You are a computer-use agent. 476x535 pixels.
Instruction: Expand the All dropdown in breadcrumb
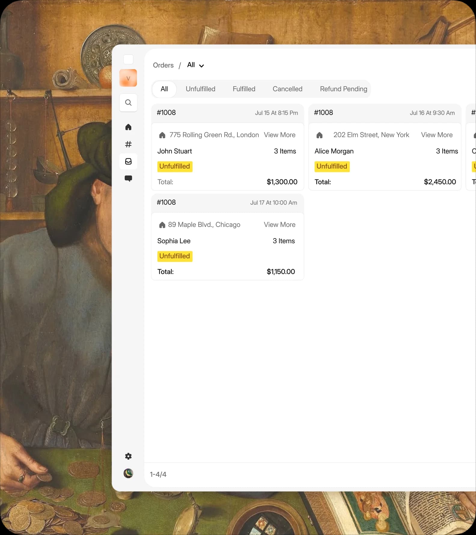[x=196, y=65]
